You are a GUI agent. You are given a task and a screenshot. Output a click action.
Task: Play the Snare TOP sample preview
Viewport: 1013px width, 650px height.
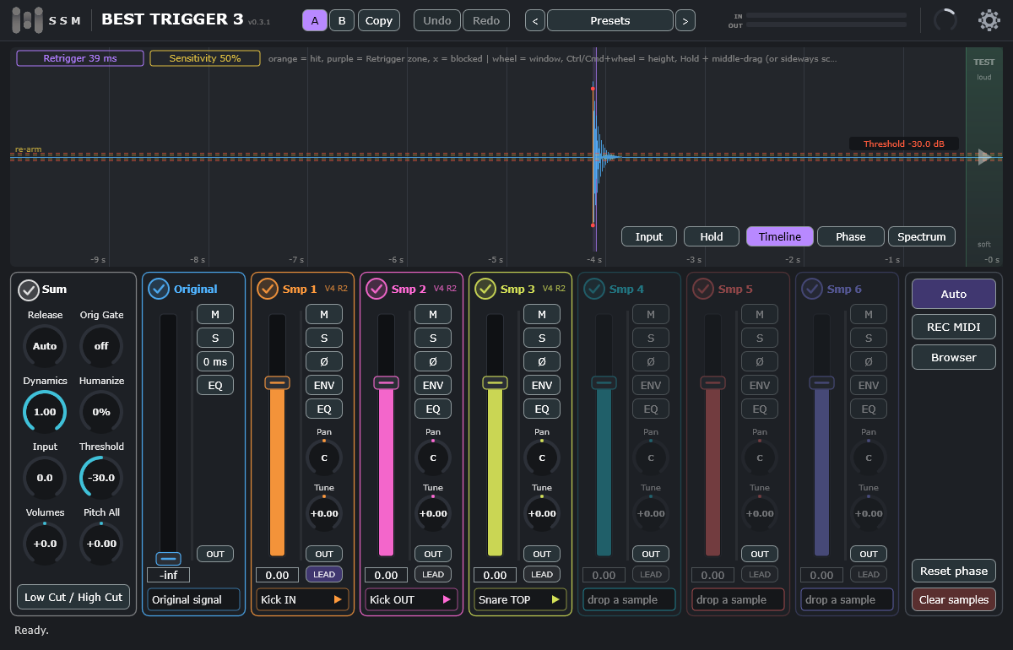pos(555,600)
